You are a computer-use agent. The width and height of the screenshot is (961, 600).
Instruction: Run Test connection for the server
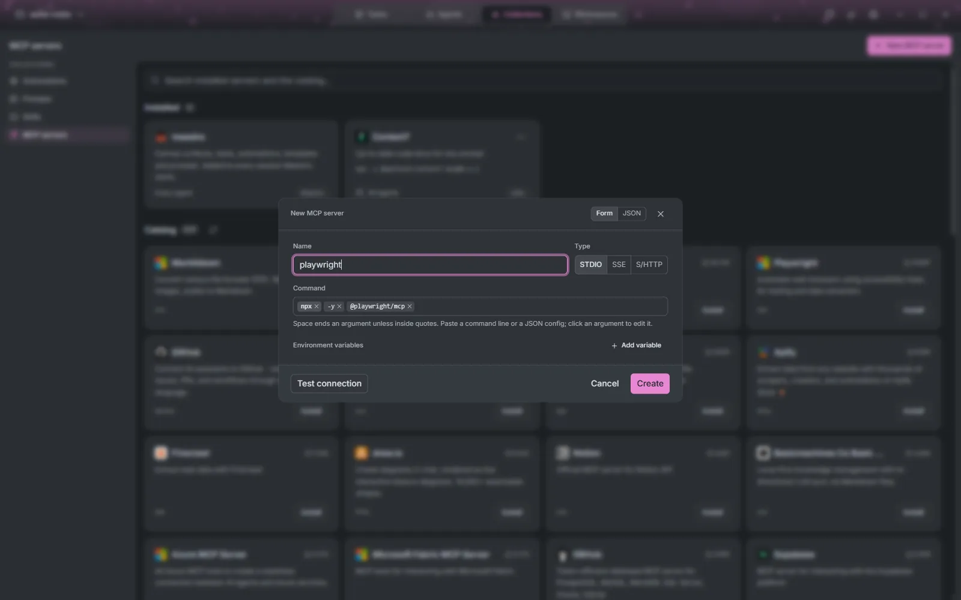coord(329,384)
